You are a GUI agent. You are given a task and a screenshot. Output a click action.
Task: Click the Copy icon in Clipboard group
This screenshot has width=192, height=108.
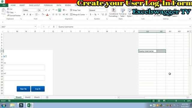8,12
